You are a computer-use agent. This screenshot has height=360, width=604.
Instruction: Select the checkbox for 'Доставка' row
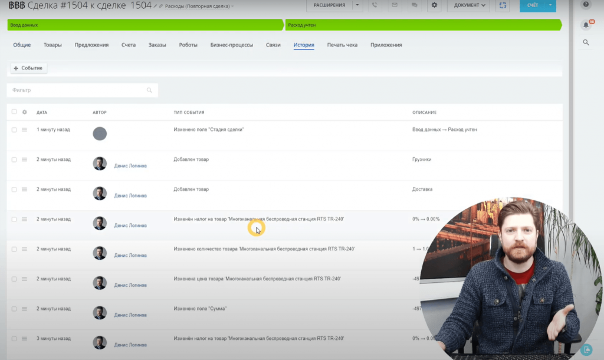click(14, 190)
